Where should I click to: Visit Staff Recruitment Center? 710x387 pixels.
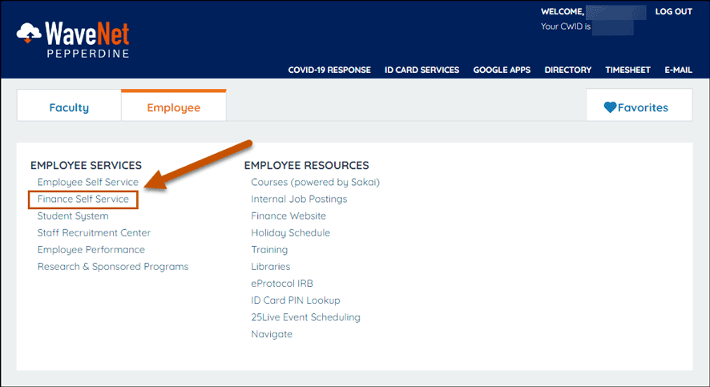click(94, 233)
